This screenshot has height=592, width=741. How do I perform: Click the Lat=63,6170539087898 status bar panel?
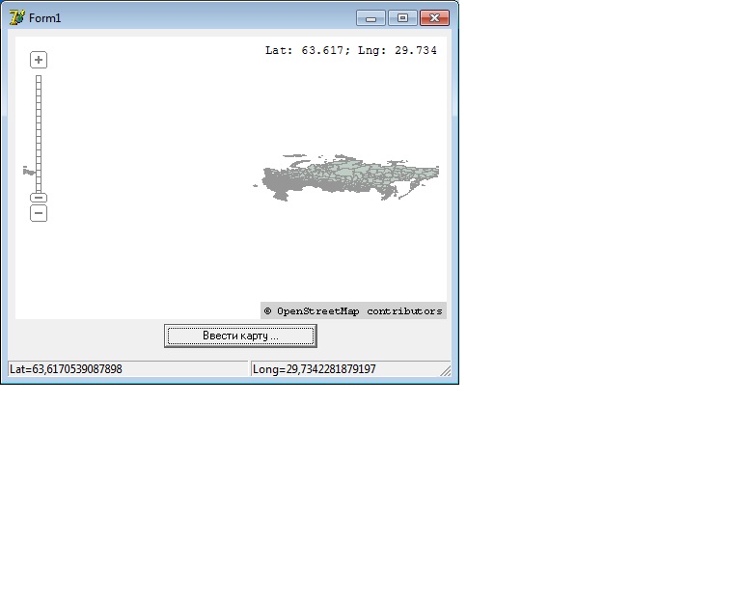tap(127, 369)
